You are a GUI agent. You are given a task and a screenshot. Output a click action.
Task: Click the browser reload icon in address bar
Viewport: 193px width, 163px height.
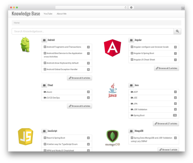coord(125,7)
